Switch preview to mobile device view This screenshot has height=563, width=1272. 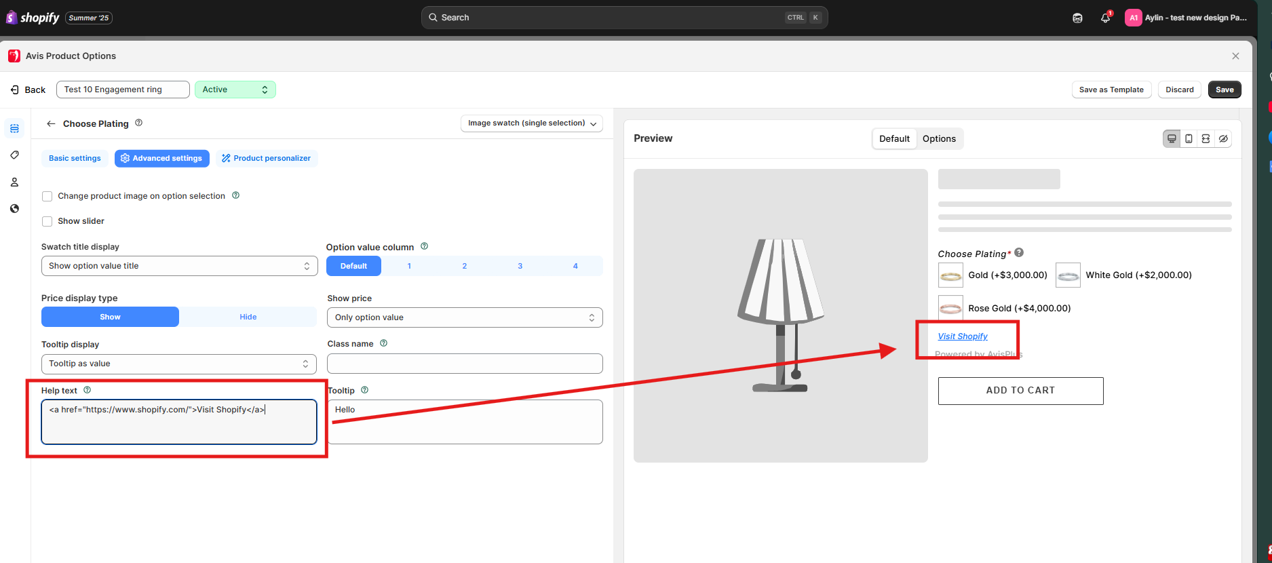(x=1189, y=139)
